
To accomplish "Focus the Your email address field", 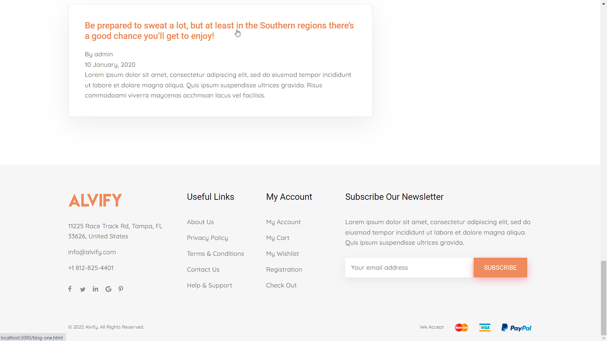I will tap(408, 268).
